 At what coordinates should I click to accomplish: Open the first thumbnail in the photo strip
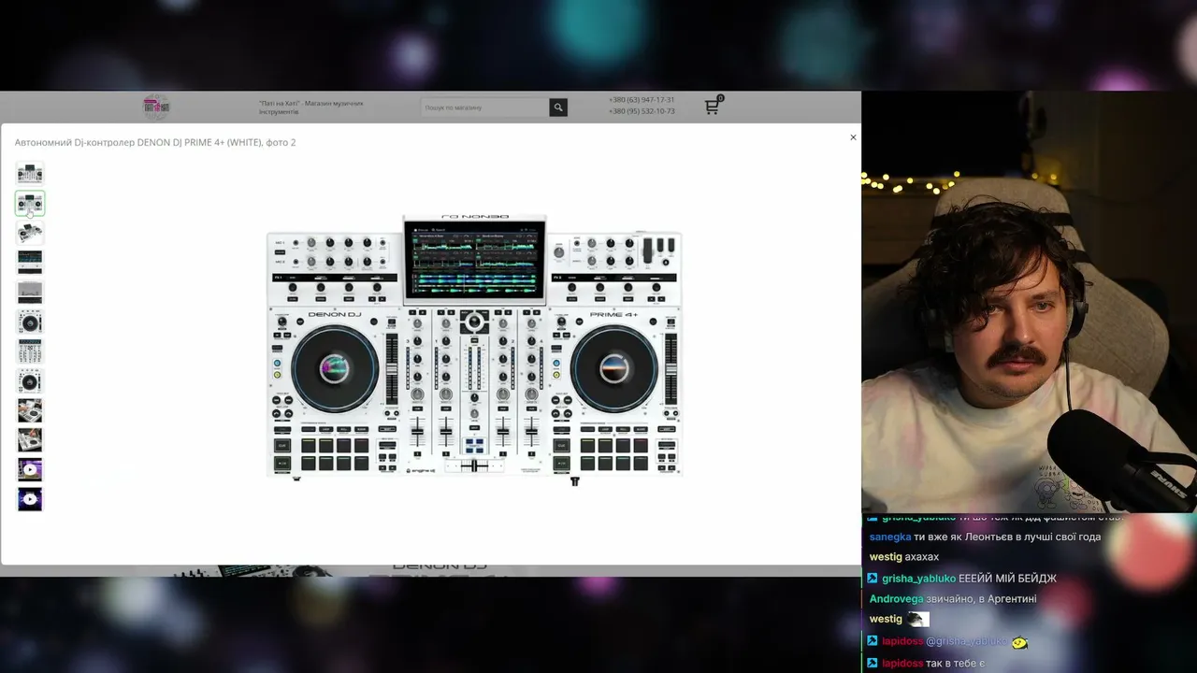pos(30,173)
